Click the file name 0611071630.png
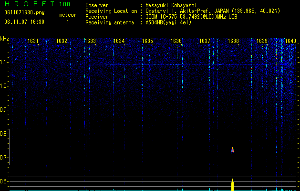Screen dimensions: 300x191 coord(24,13)
